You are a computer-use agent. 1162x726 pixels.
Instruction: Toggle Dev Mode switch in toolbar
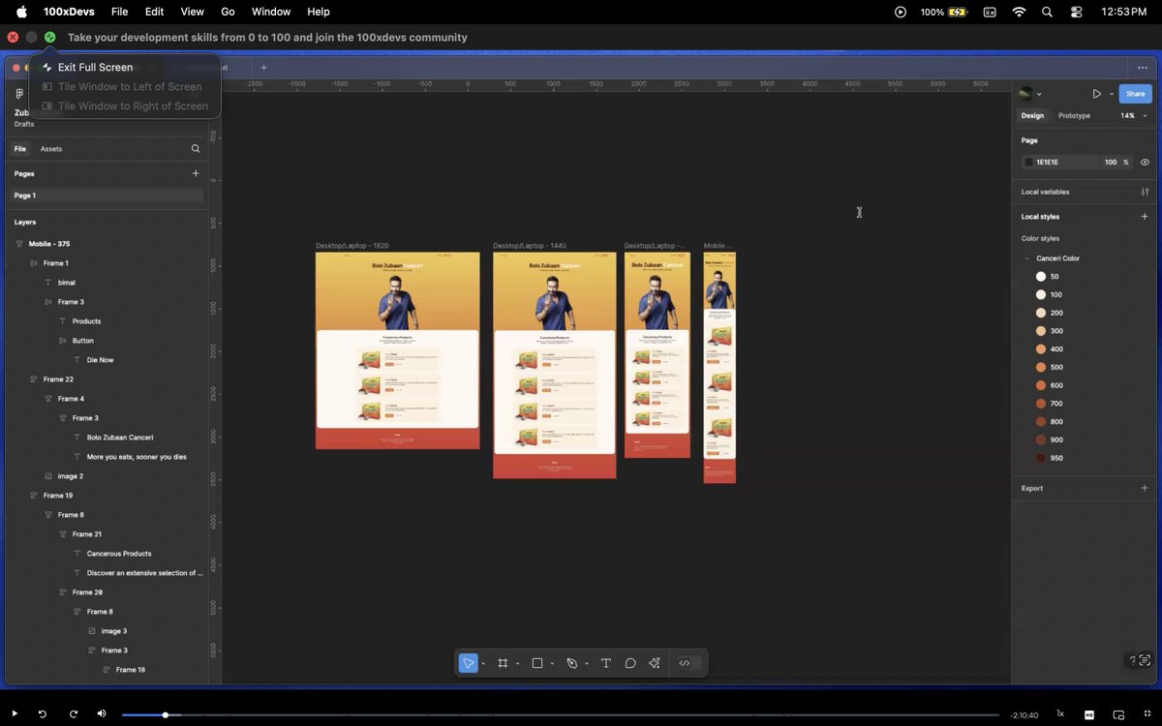(x=688, y=663)
